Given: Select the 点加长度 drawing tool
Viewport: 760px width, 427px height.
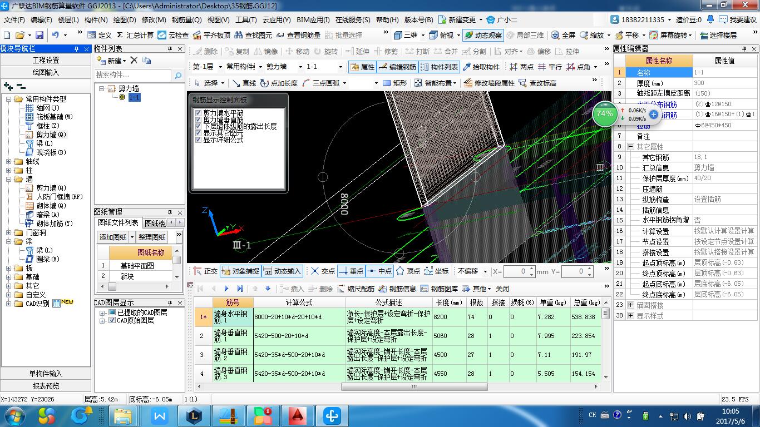Looking at the screenshot, I should pyautogui.click(x=278, y=83).
